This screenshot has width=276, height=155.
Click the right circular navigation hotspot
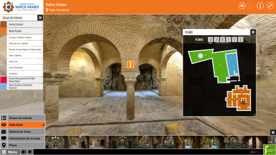[154, 83]
